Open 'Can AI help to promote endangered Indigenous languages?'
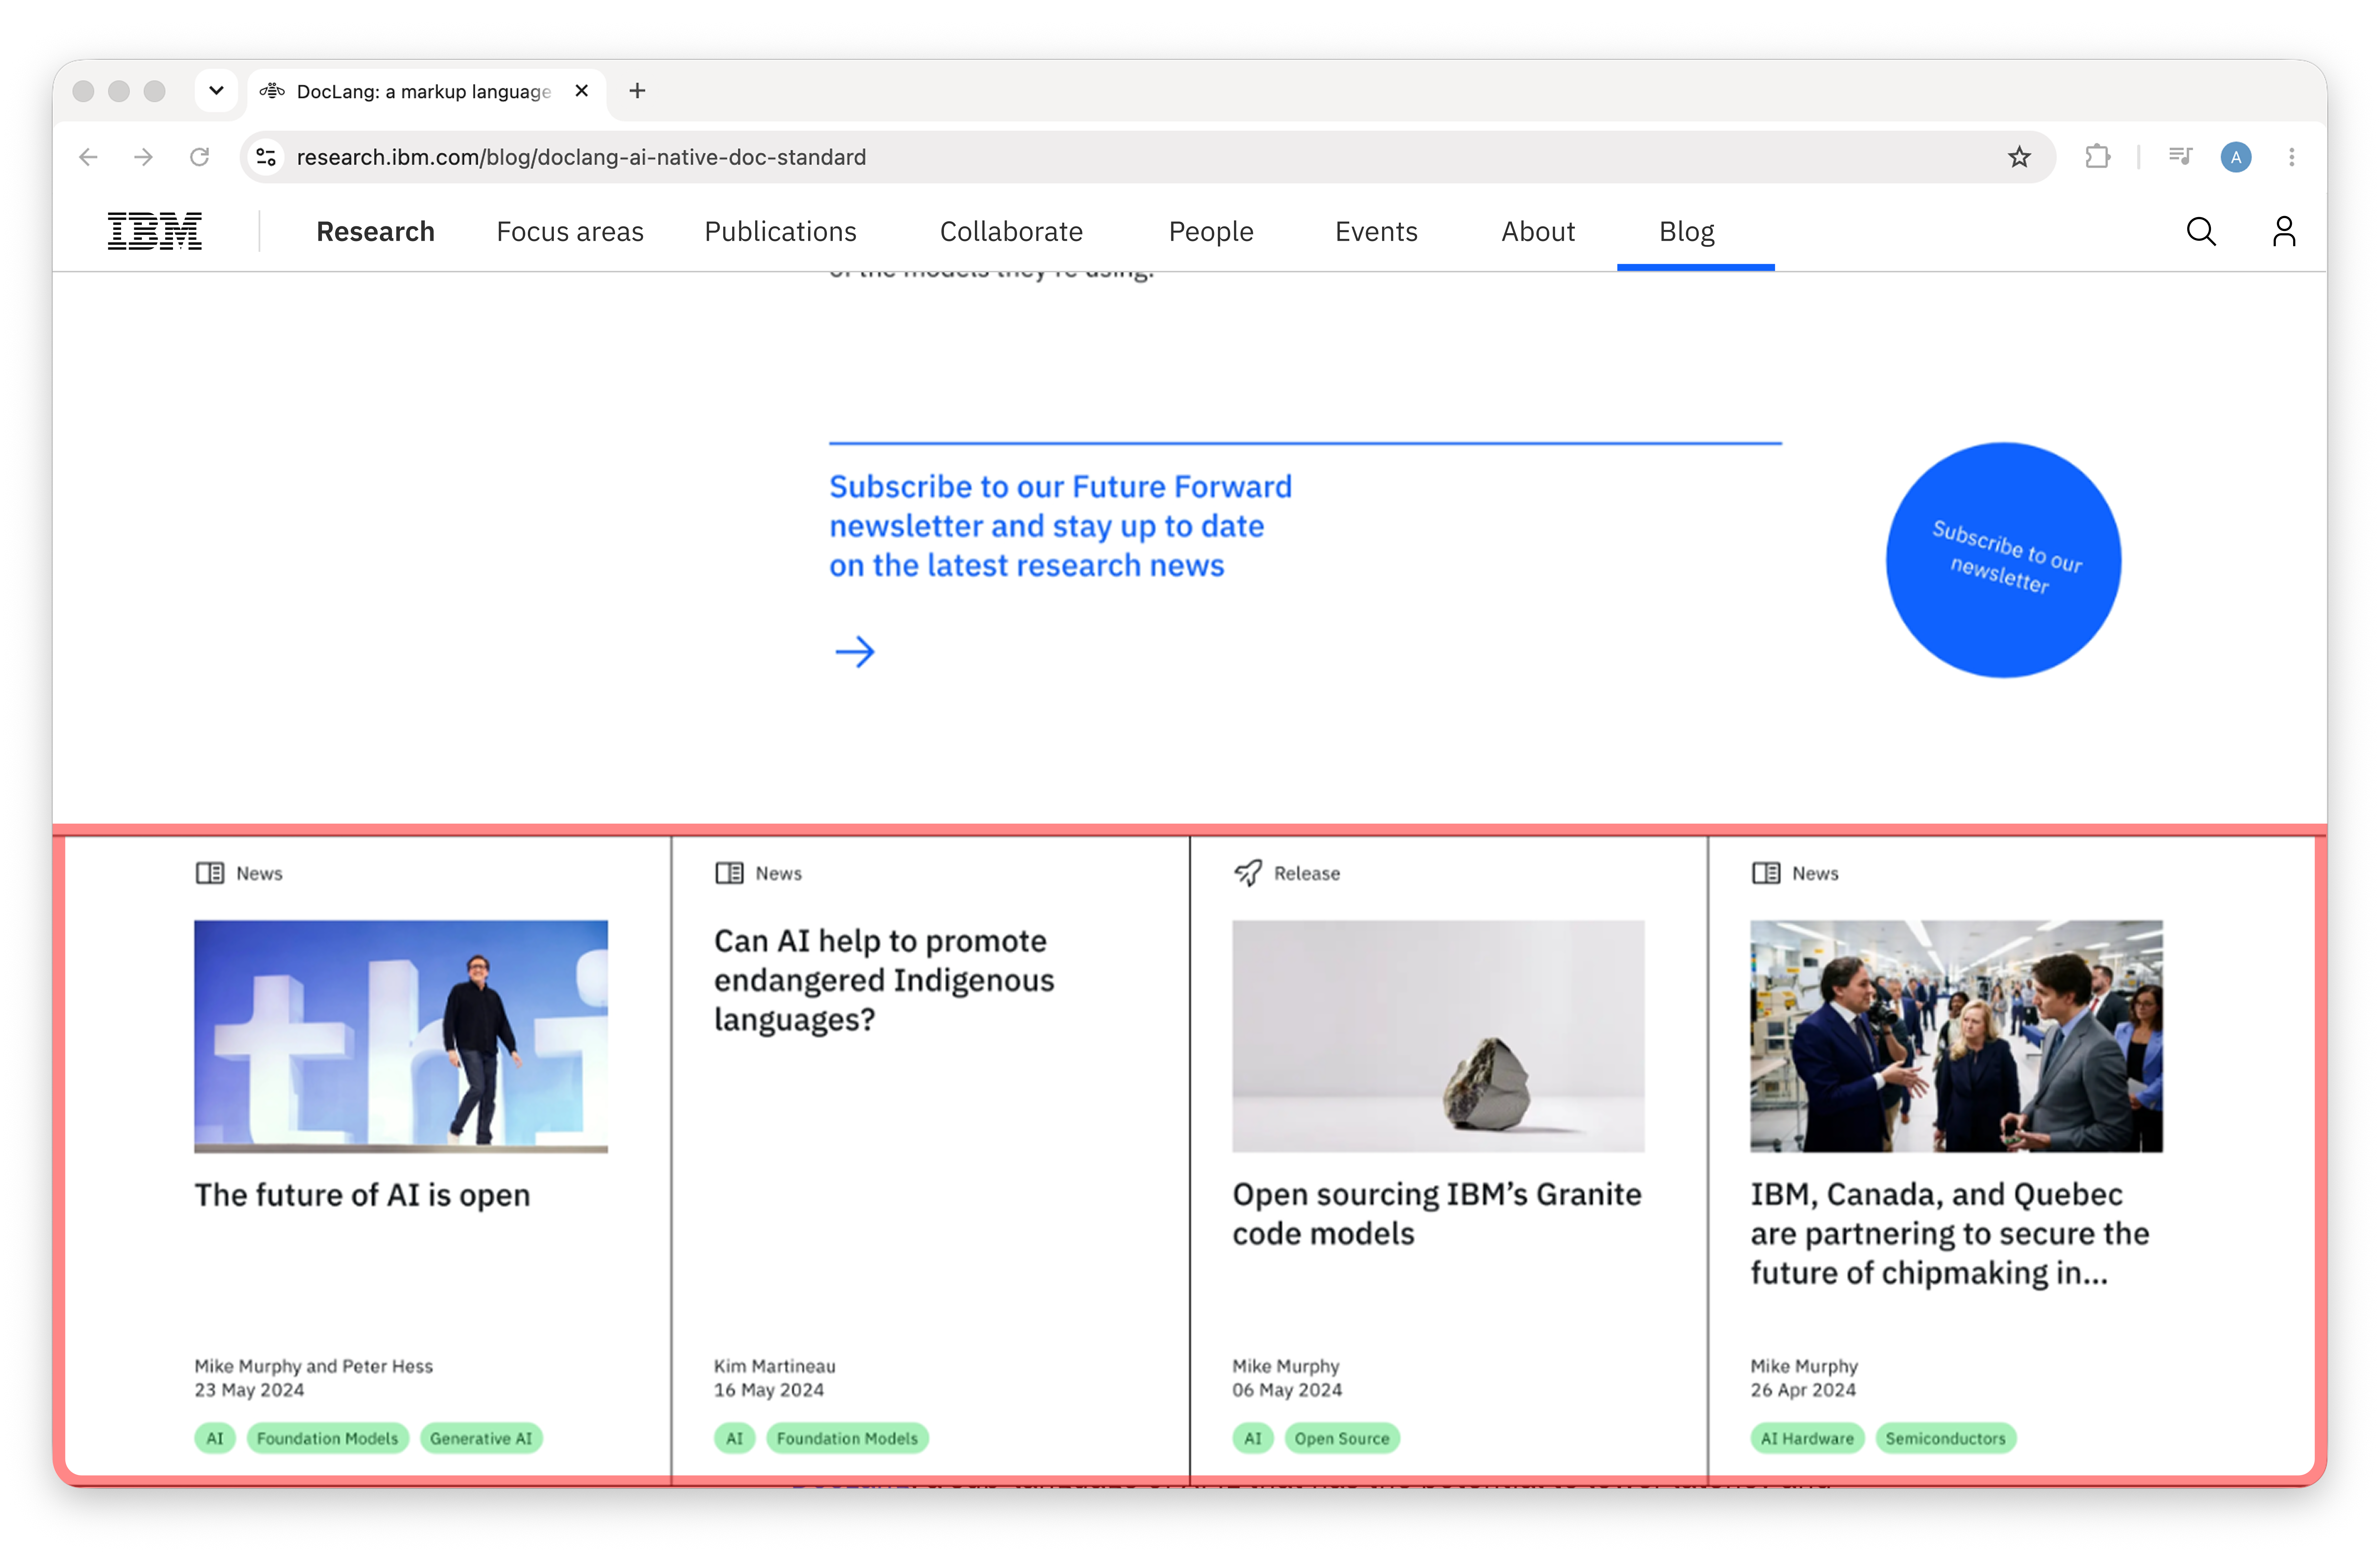 884,980
